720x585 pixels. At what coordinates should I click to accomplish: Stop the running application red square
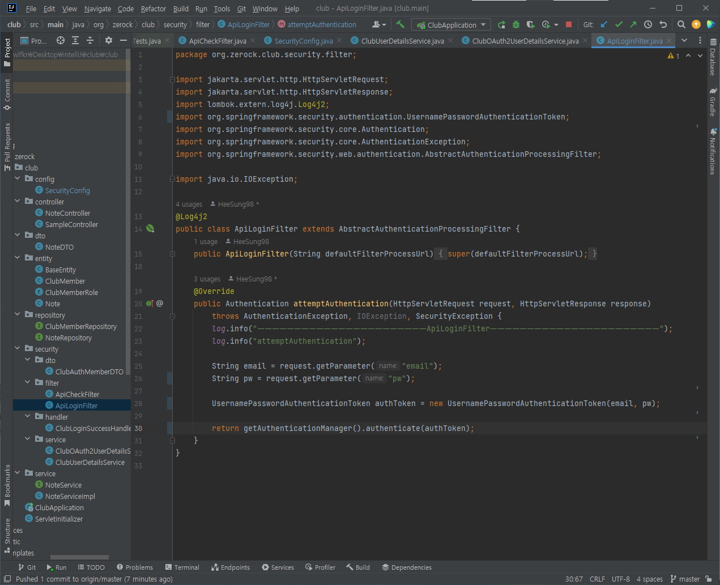(569, 24)
